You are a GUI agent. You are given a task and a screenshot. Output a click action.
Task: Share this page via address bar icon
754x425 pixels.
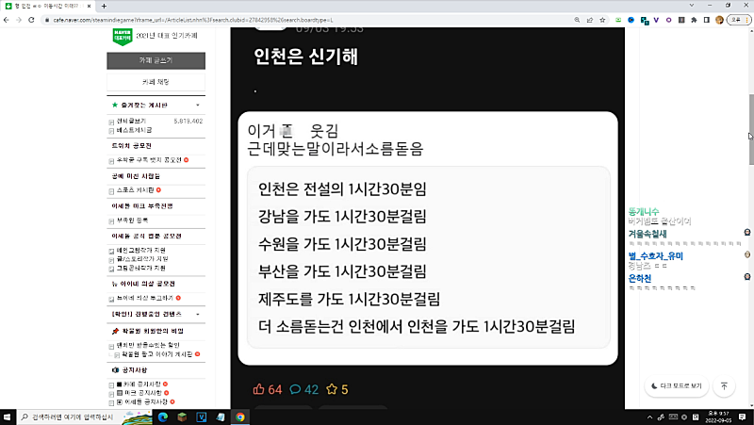pyautogui.click(x=590, y=20)
